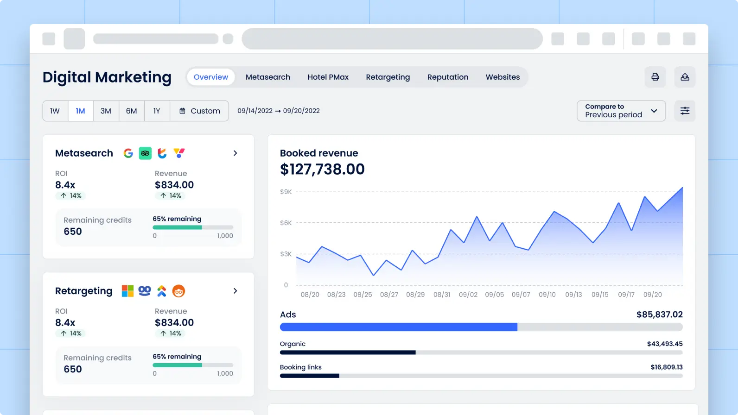
Task: Expand the Metasearch card chevron
Action: tap(235, 153)
